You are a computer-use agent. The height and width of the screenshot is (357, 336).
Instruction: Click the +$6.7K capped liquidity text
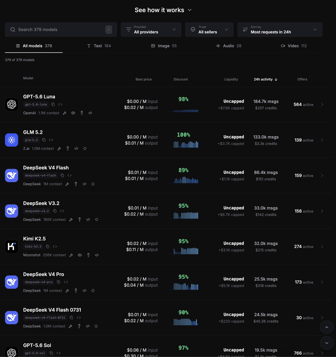pos(231,215)
